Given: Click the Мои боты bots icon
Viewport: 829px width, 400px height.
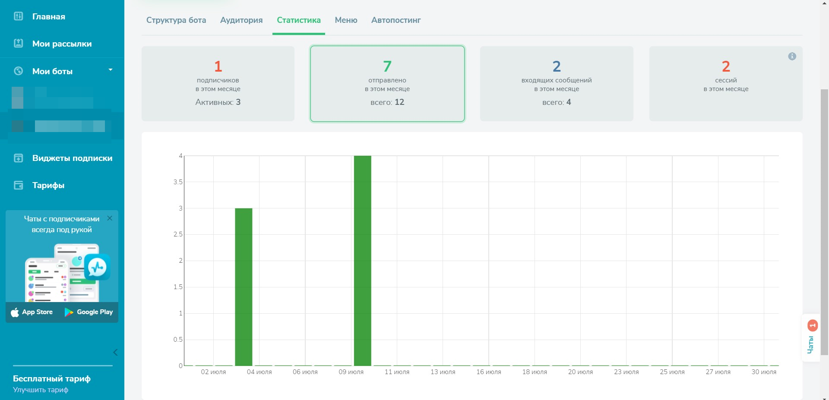Looking at the screenshot, I should coord(18,71).
